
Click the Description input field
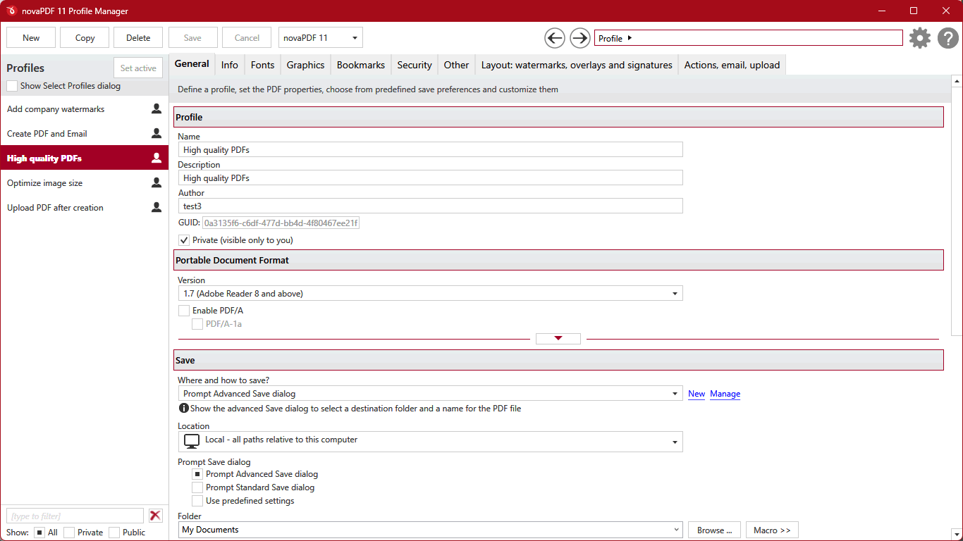tap(430, 178)
